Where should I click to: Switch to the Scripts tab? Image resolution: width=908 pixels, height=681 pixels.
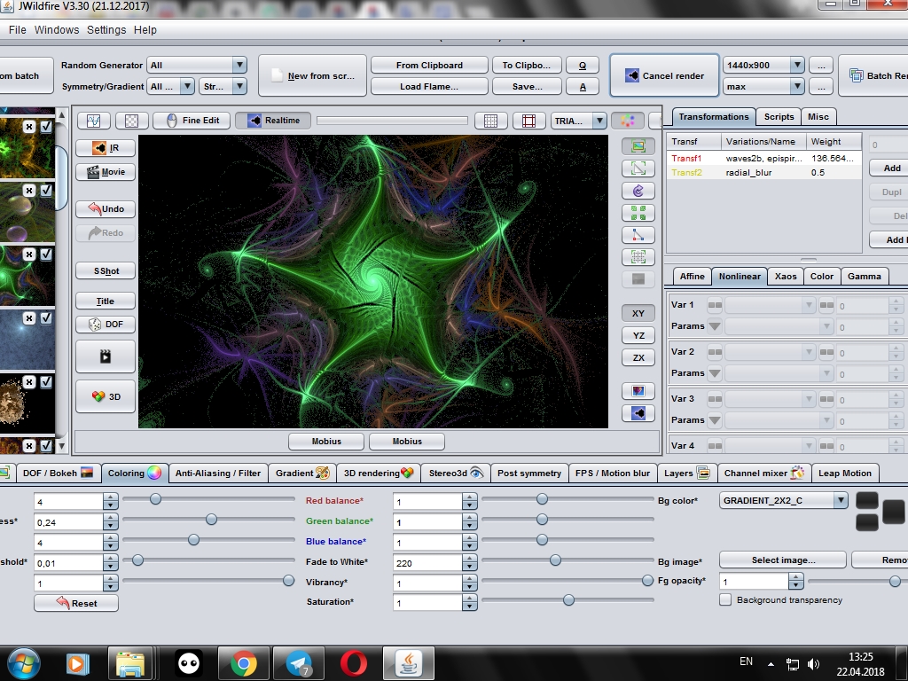[779, 116]
